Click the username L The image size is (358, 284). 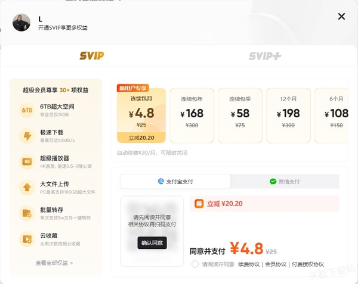pyautogui.click(x=40, y=19)
